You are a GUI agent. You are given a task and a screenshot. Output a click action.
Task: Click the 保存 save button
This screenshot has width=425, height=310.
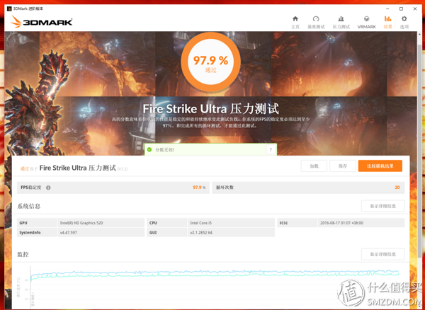coord(342,166)
